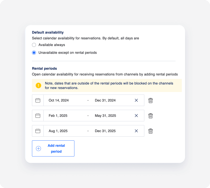Delete the Feb 1 – May 31, 2025 rental period
This screenshot has width=210, height=188.
151,116
